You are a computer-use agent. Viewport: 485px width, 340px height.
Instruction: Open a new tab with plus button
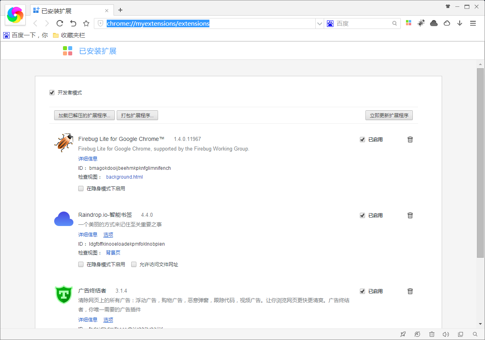120,10
